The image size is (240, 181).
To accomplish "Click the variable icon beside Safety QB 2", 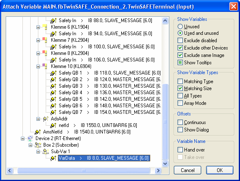I will [x=53, y=79].
